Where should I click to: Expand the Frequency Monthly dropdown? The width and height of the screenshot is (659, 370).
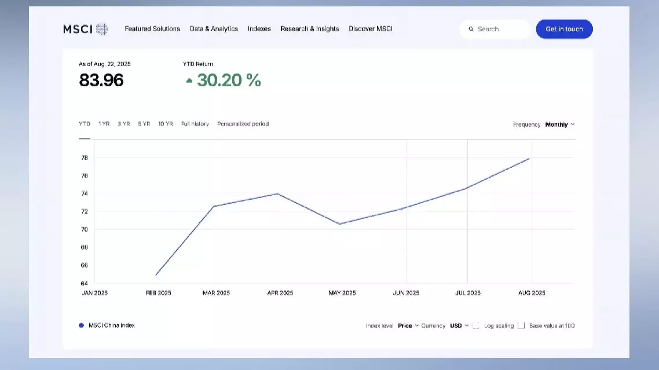[x=559, y=124]
